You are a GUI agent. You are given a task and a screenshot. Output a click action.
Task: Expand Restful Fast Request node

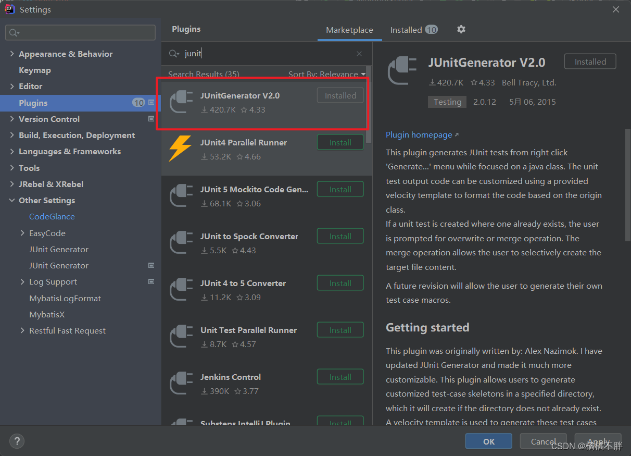click(22, 330)
